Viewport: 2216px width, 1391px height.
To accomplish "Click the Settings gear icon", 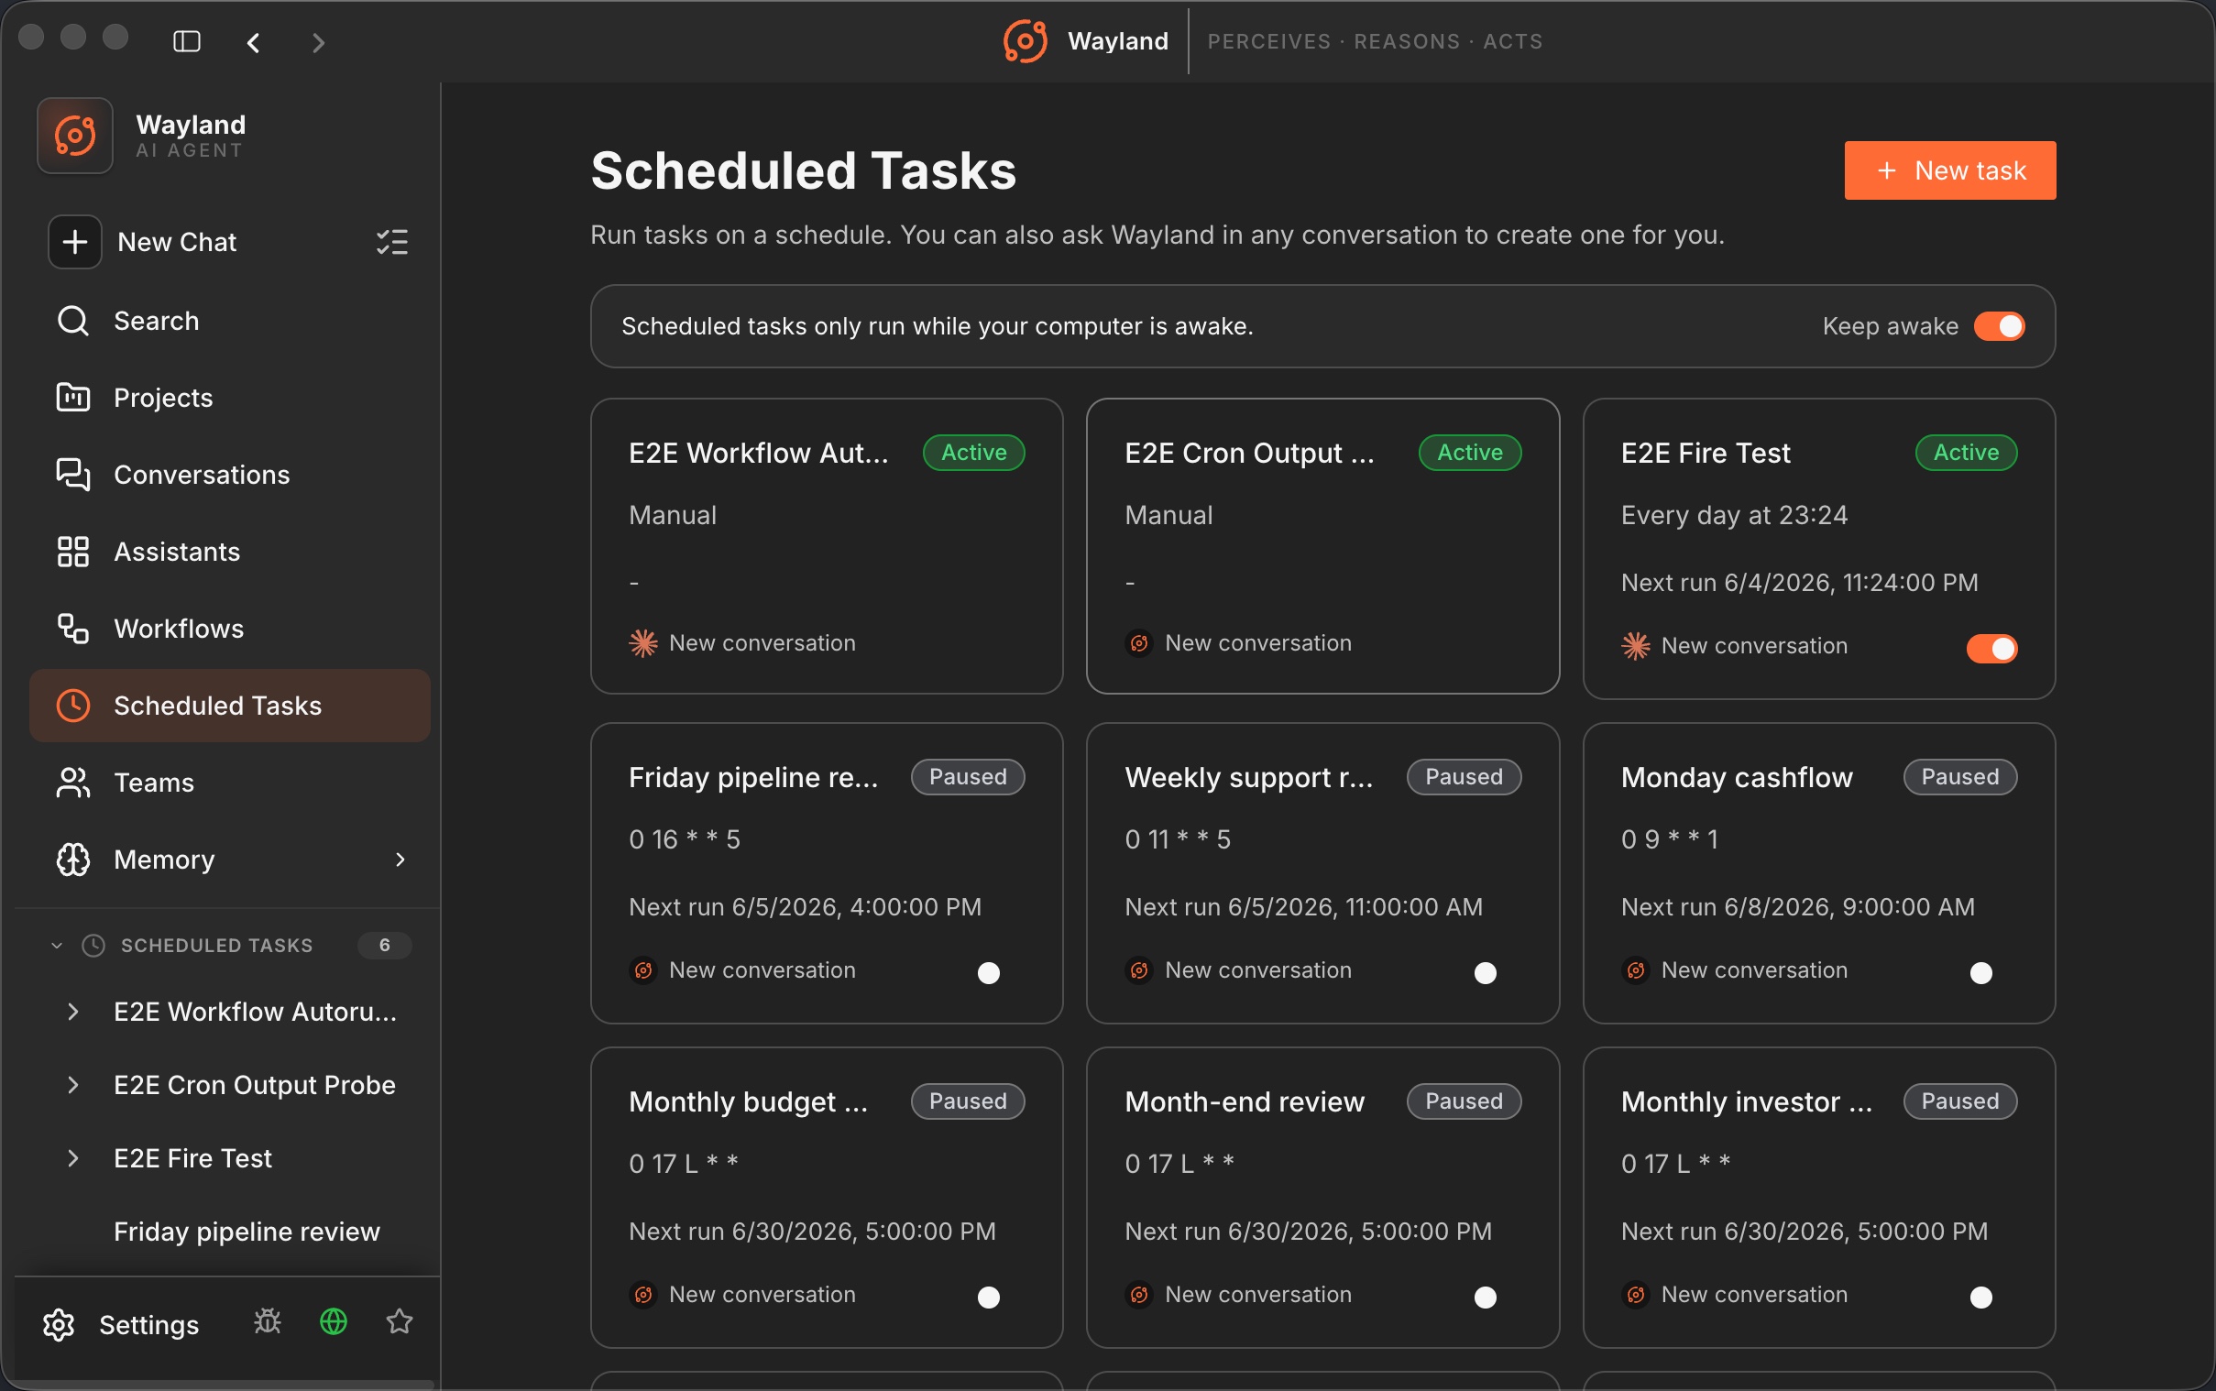I will point(59,1325).
